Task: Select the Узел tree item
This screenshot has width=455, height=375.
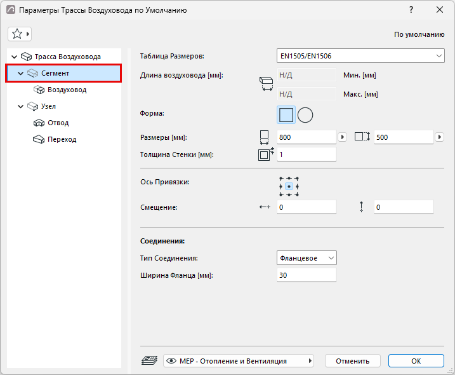Action: (x=48, y=106)
